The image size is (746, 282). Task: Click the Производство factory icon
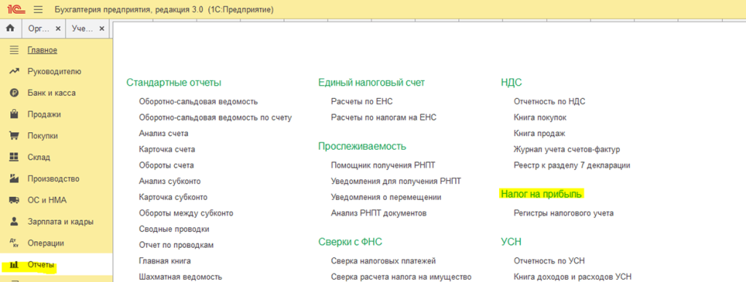click(x=14, y=179)
